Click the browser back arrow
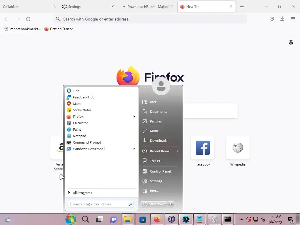The width and height of the screenshot is (300, 225). 7,19
